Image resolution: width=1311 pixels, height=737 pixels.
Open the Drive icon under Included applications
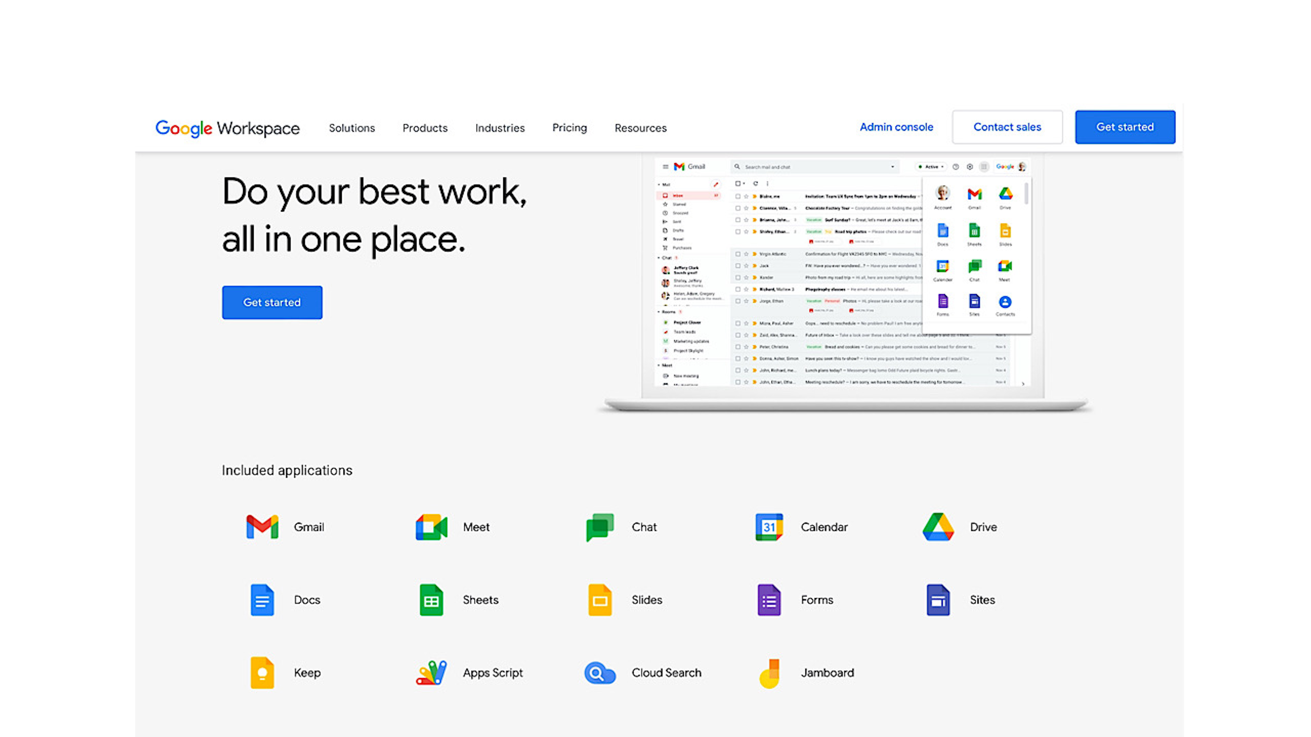pyautogui.click(x=938, y=526)
